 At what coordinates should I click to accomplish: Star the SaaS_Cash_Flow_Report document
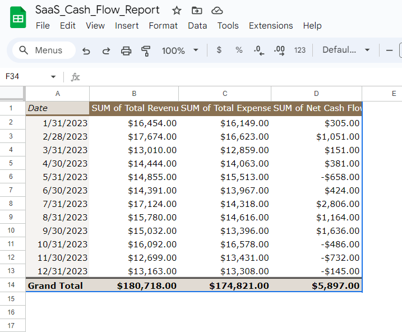[x=177, y=11]
